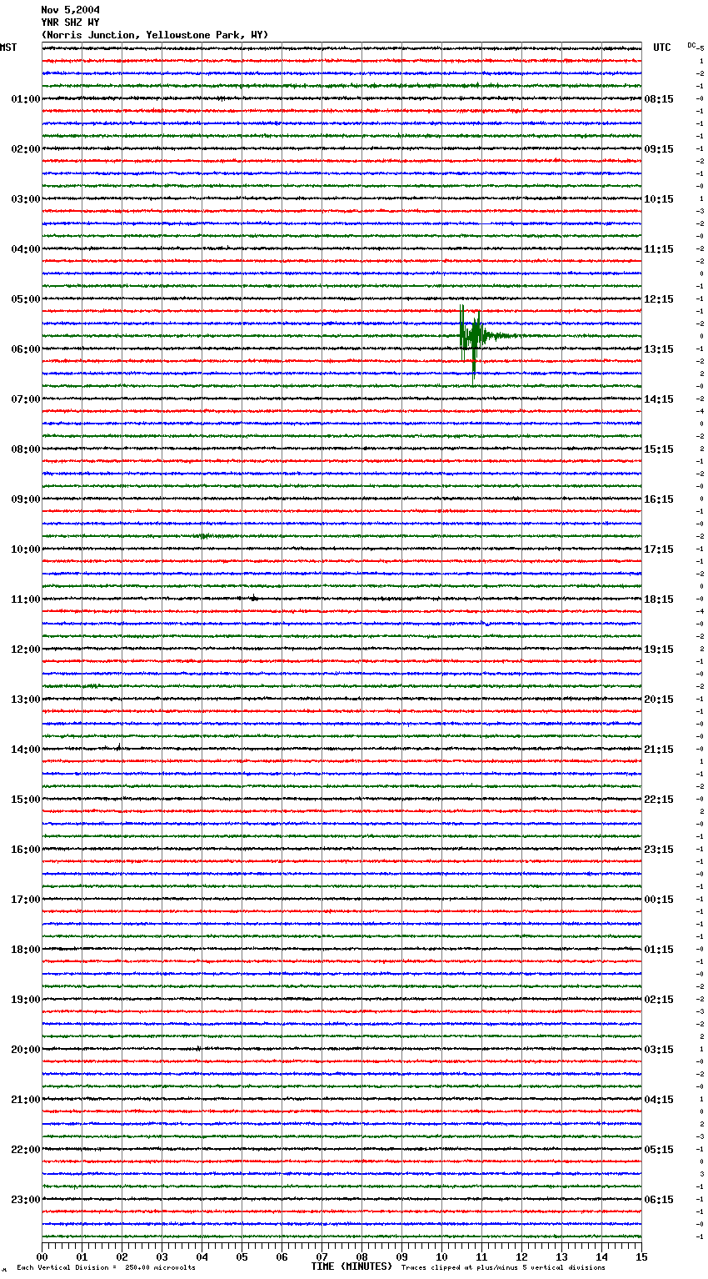This screenshot has height=1279, width=708.
Task: Select the station code YNR SHZ WY
Action: click(x=70, y=23)
